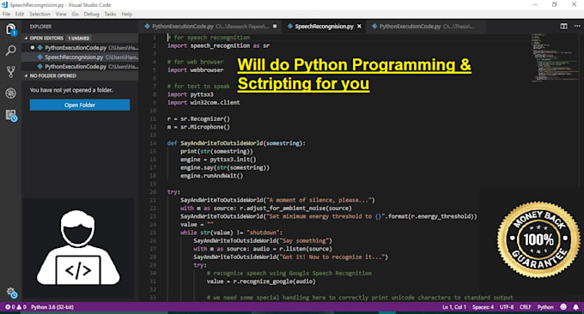Open the editor More Actions ellipsis
Viewport: 584px width, 314px height.
pyautogui.click(x=577, y=26)
